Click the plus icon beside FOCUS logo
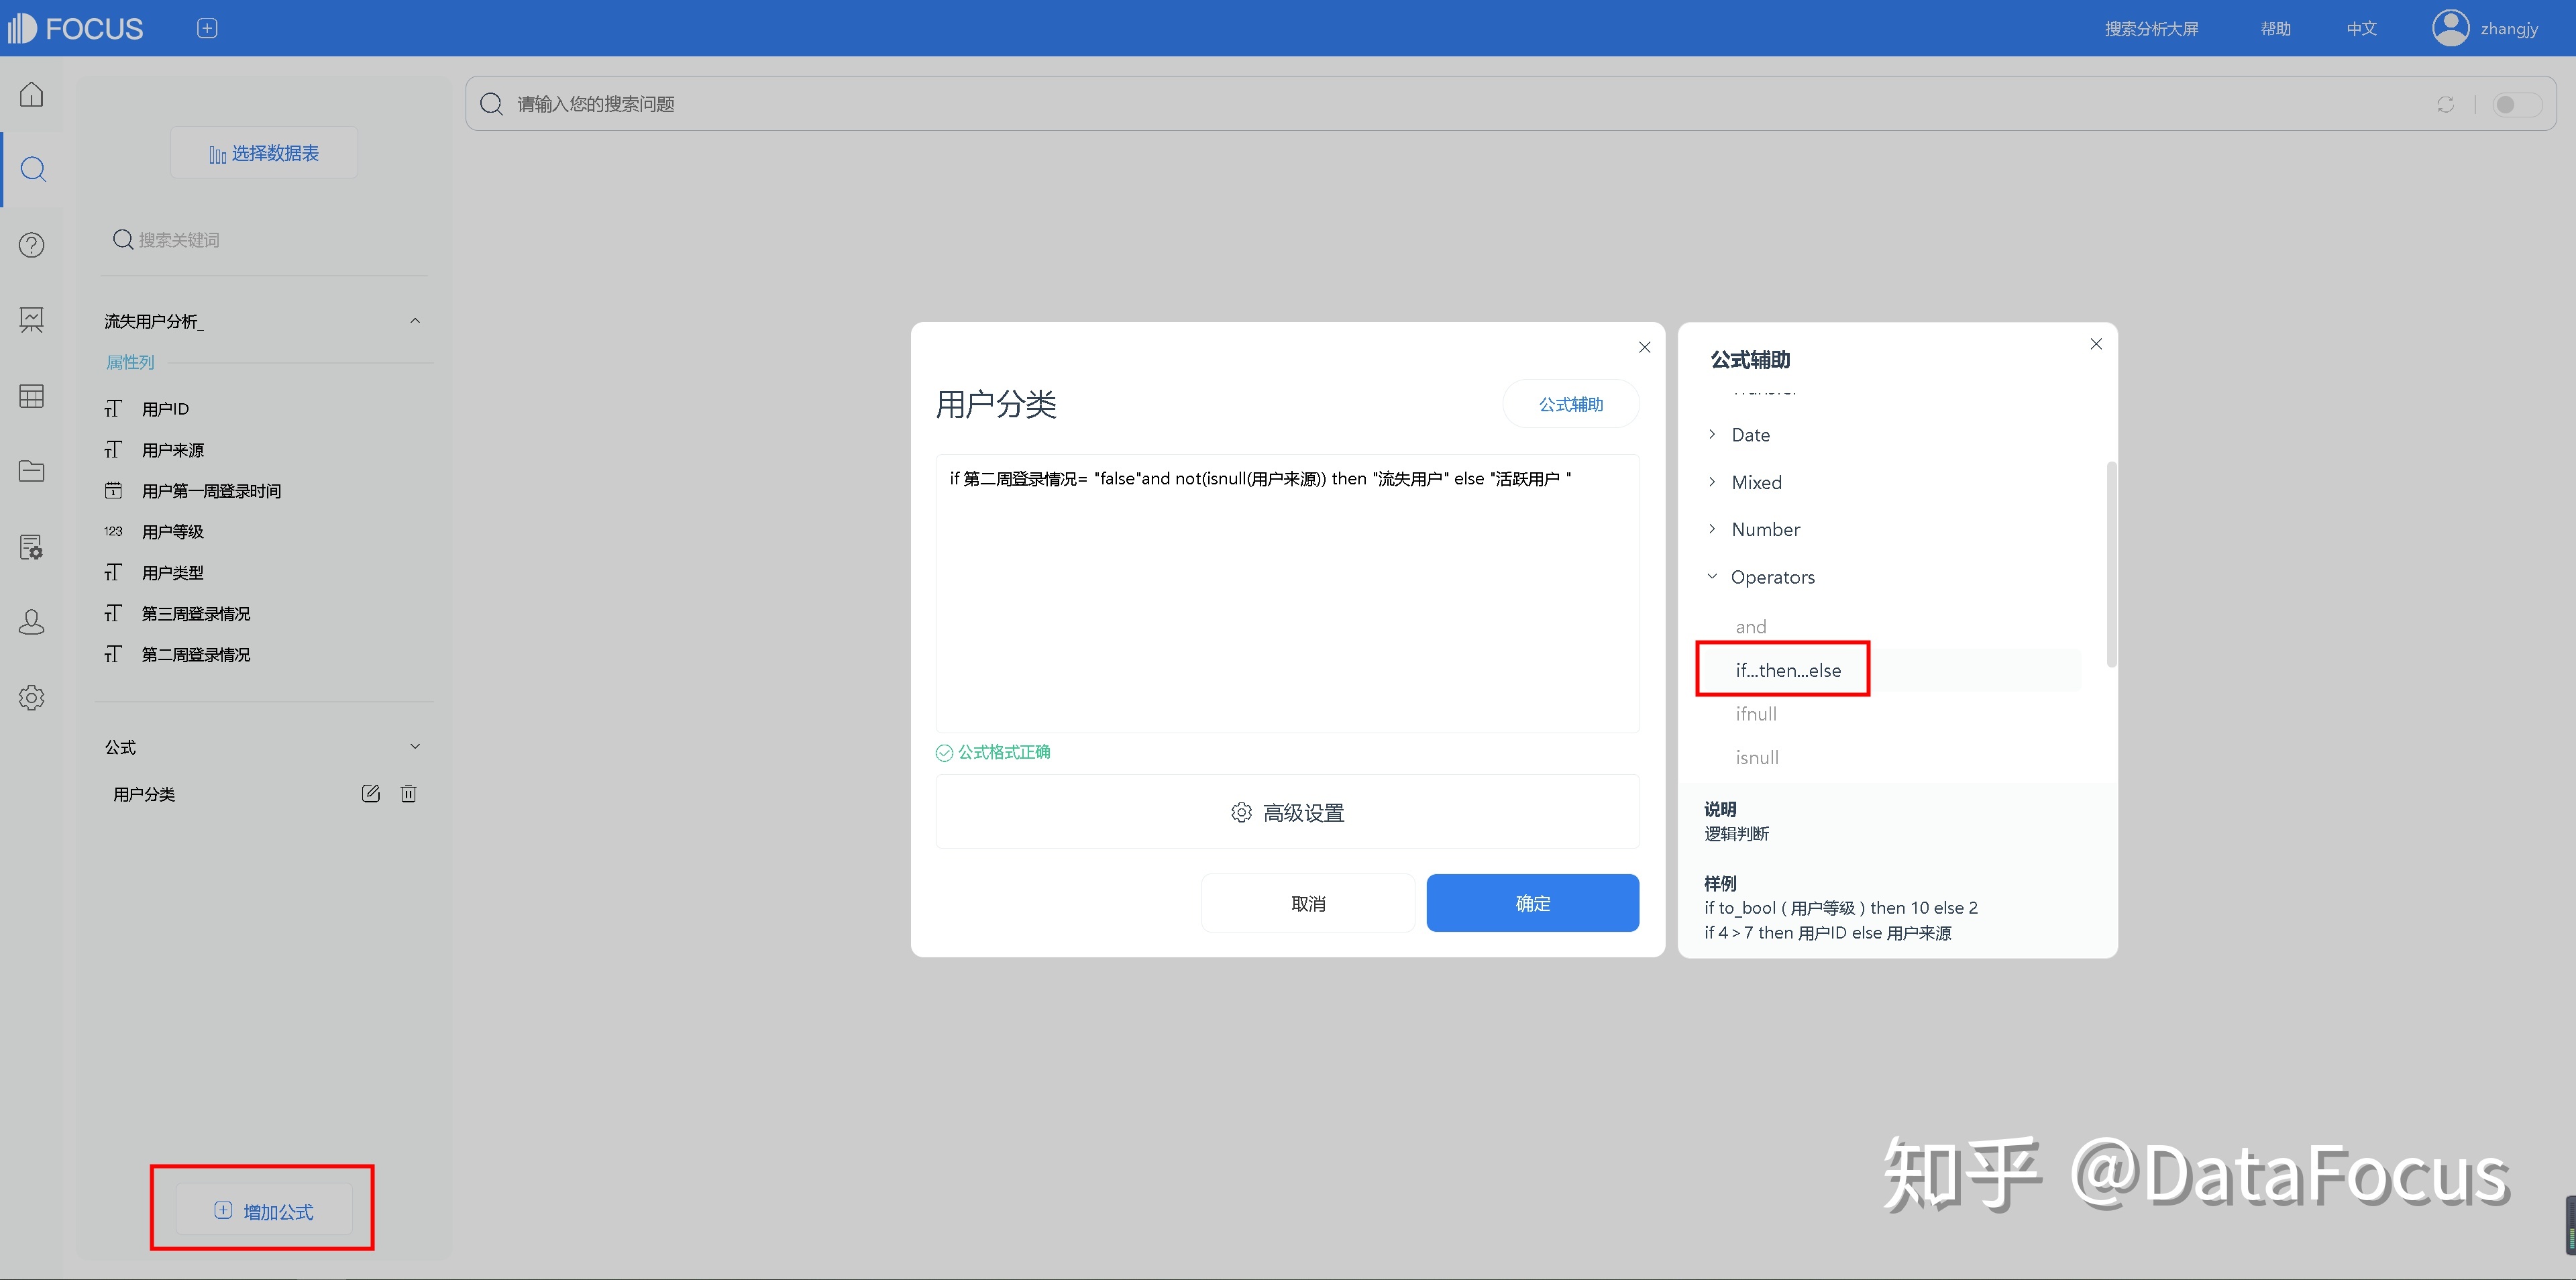The width and height of the screenshot is (2576, 1280). click(x=207, y=28)
